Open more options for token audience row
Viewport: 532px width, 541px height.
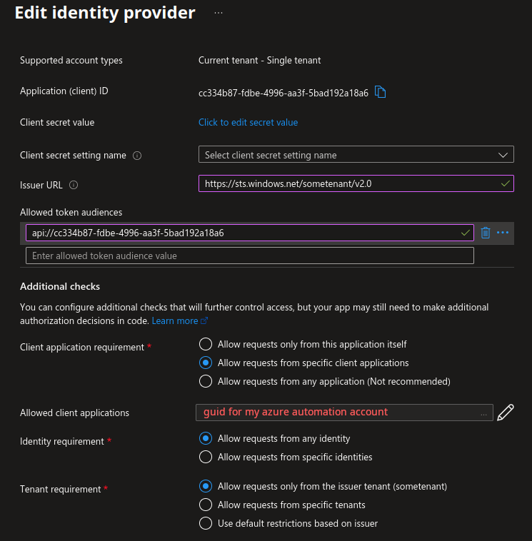[x=503, y=233]
